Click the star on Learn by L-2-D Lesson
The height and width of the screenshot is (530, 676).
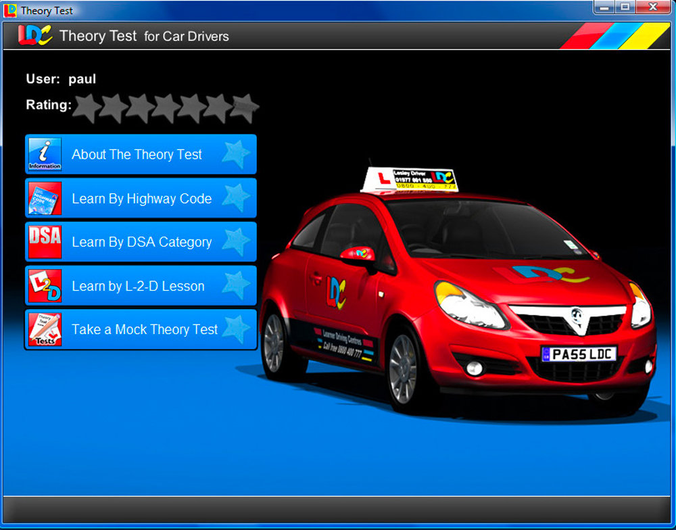pyautogui.click(x=236, y=285)
